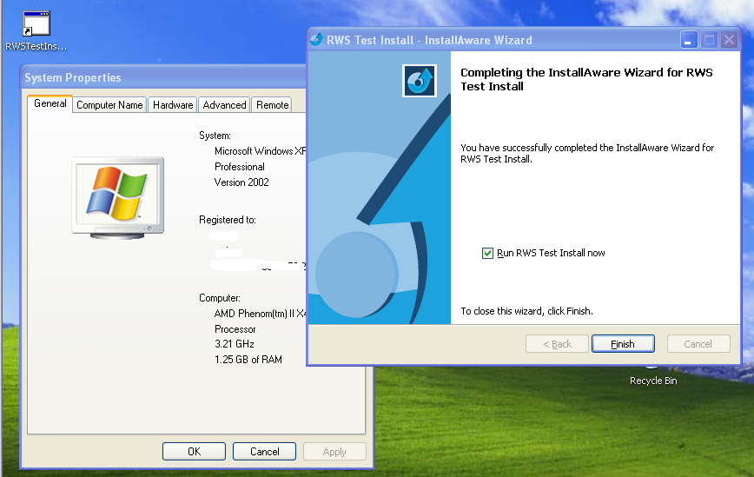Viewport: 754px width, 477px height.
Task: Select the Recycle Bin label on desktop
Action: coord(653,381)
